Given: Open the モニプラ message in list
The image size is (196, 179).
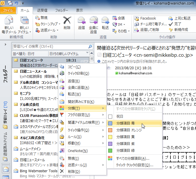Looking at the screenshot, I should point(35,96).
